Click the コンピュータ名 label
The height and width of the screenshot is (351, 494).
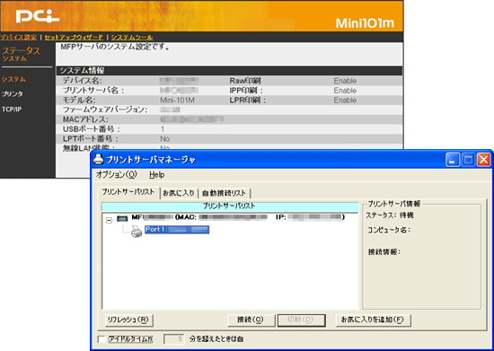coord(389,230)
